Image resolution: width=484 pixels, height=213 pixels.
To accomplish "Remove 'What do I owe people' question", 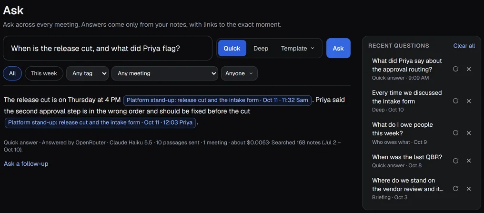I will coord(469,133).
